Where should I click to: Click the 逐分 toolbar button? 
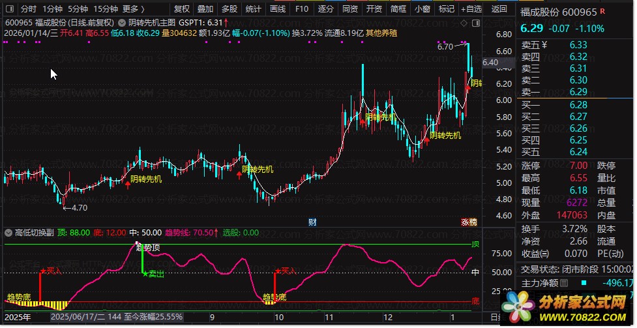click(326, 8)
